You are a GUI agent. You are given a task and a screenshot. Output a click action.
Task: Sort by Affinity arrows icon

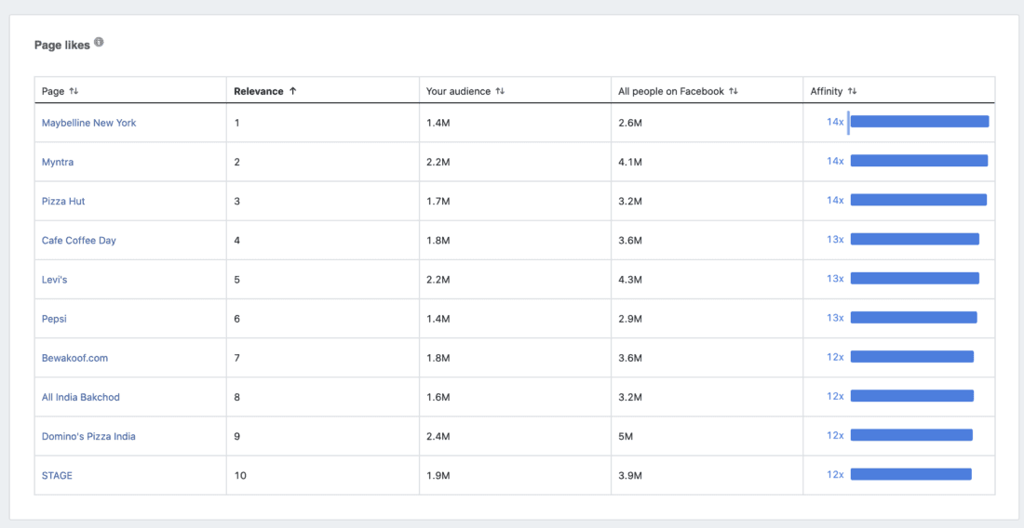coord(852,91)
